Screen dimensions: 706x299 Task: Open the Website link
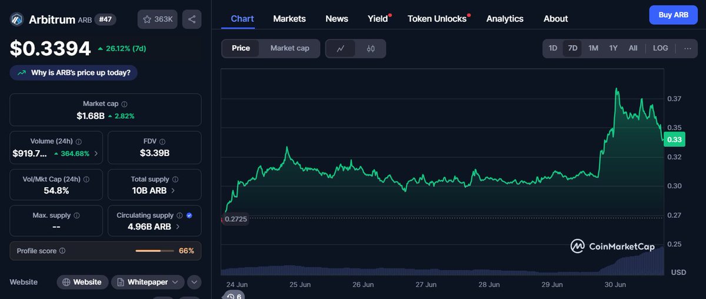pyautogui.click(x=82, y=282)
